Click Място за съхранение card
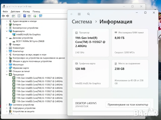The height and width of the screenshot is (120, 161). [130, 74]
